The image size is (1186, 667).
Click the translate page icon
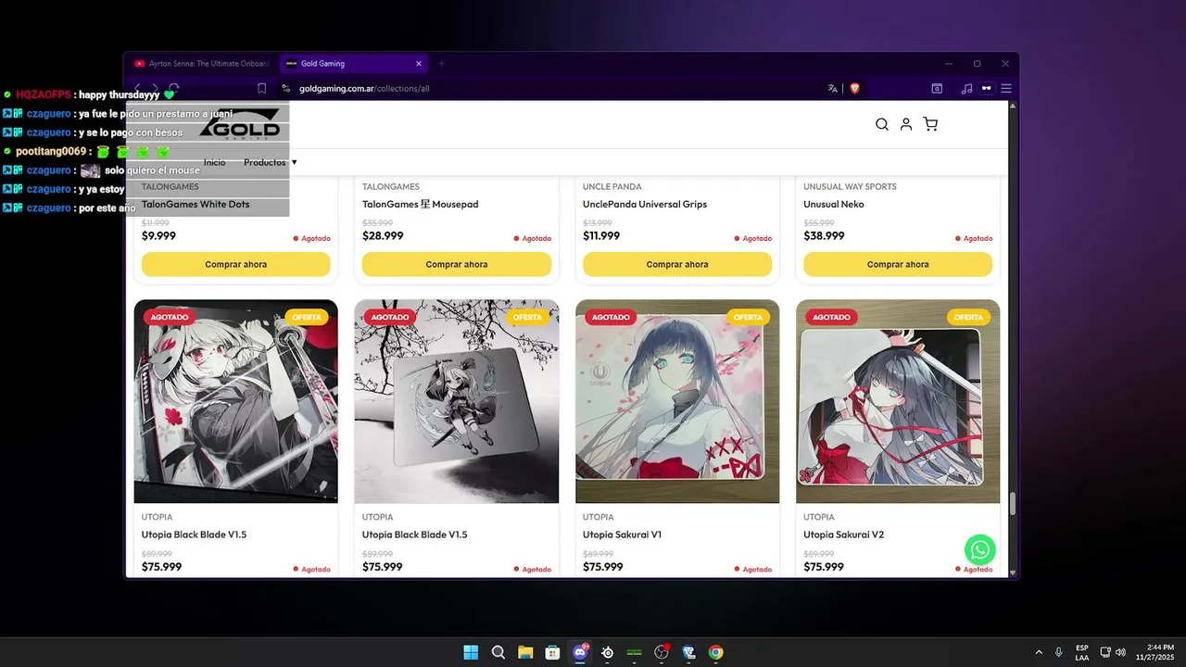pyautogui.click(x=832, y=89)
